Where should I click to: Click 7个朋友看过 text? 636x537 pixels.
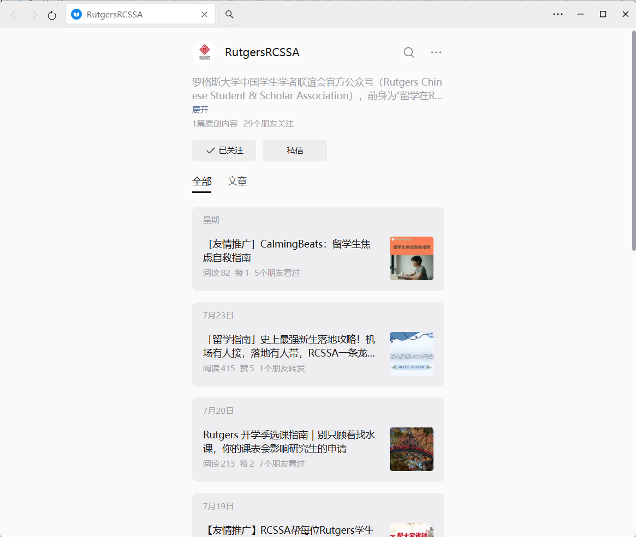coord(282,464)
